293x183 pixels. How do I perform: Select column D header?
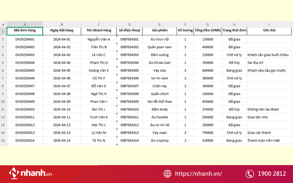point(129,25)
